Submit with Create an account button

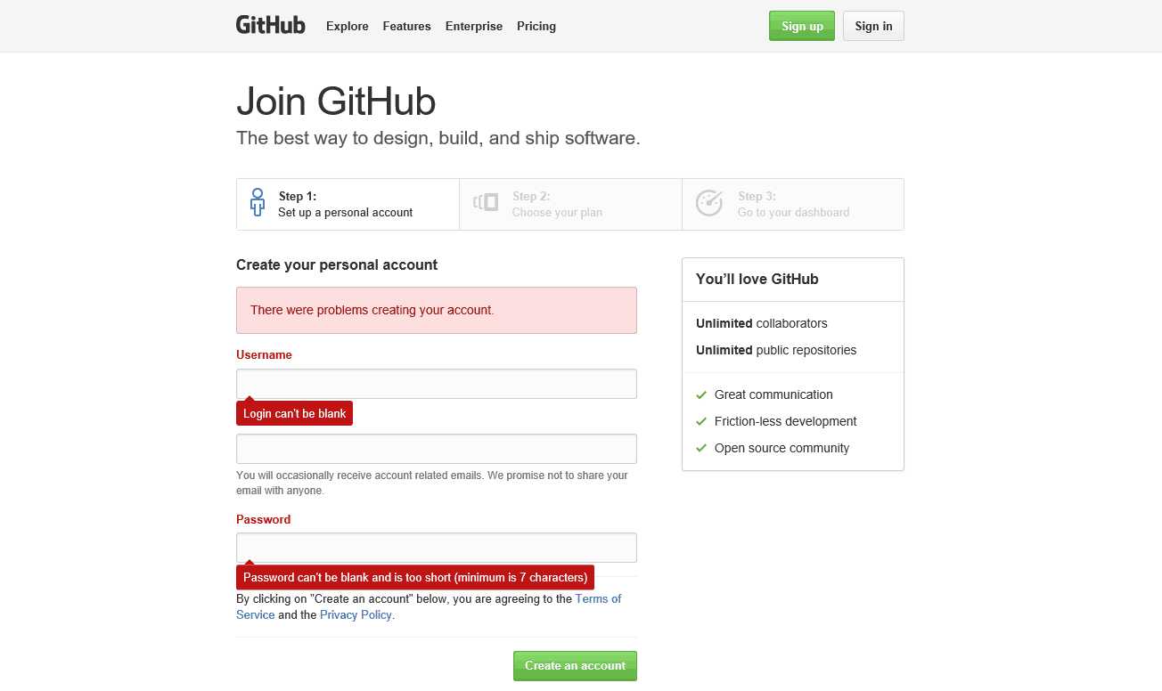(x=575, y=666)
